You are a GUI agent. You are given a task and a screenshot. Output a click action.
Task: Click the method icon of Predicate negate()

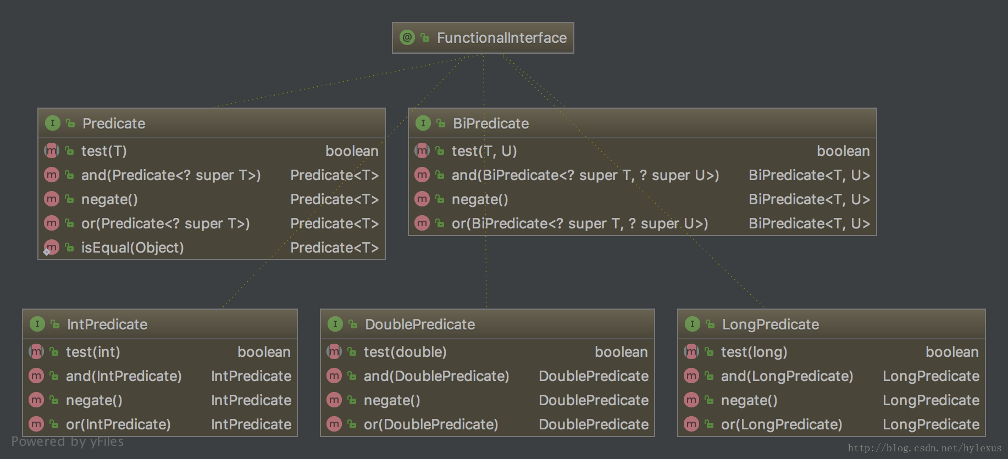click(x=51, y=199)
